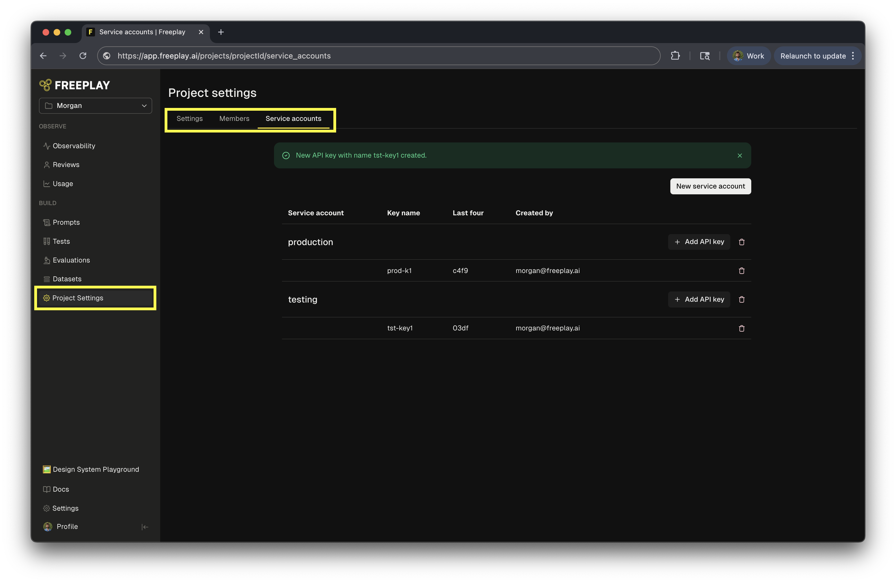Reload the page in the browser
The width and height of the screenshot is (896, 583).
(83, 56)
